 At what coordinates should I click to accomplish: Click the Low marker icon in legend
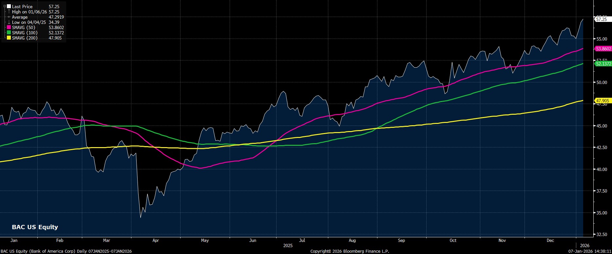[x=9, y=22]
